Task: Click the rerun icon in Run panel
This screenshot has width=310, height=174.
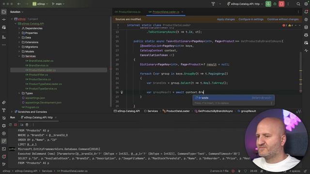Action: [10, 125]
